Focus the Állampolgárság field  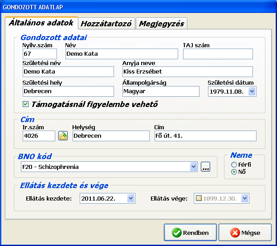[x=160, y=91]
